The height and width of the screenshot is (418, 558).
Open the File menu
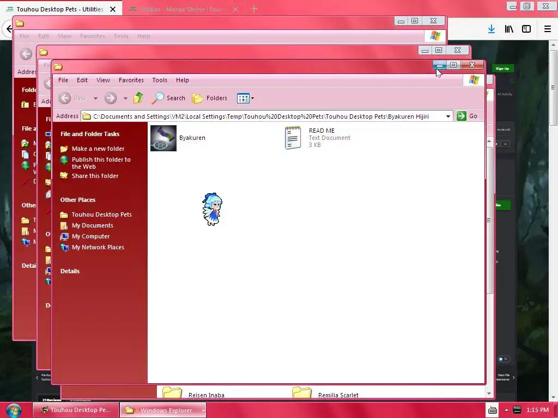(63, 80)
